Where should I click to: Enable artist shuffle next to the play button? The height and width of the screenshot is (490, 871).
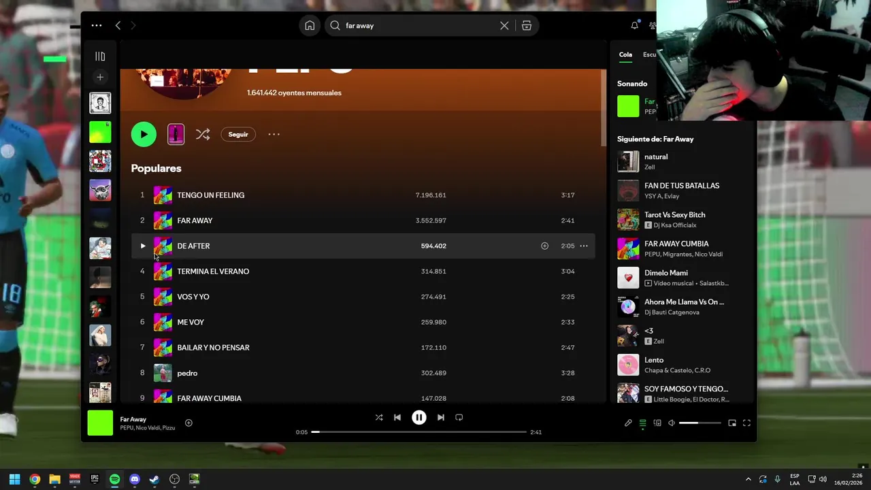tap(203, 134)
